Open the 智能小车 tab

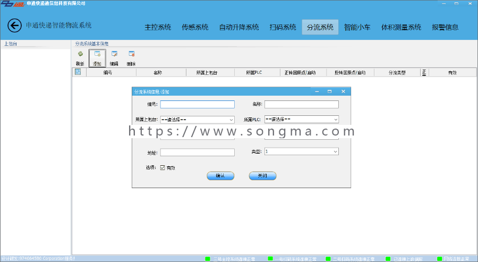pyautogui.click(x=357, y=27)
